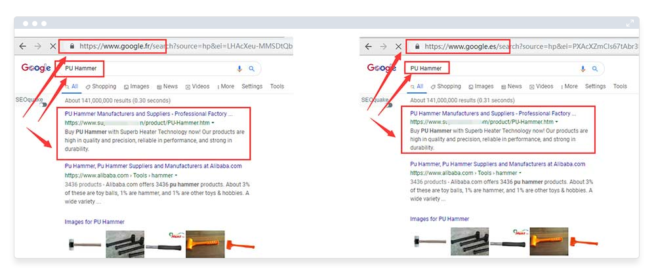This screenshot has width=656, height=275.
Task: Switch to the Shopping tab on google.fr
Action: (x=100, y=86)
